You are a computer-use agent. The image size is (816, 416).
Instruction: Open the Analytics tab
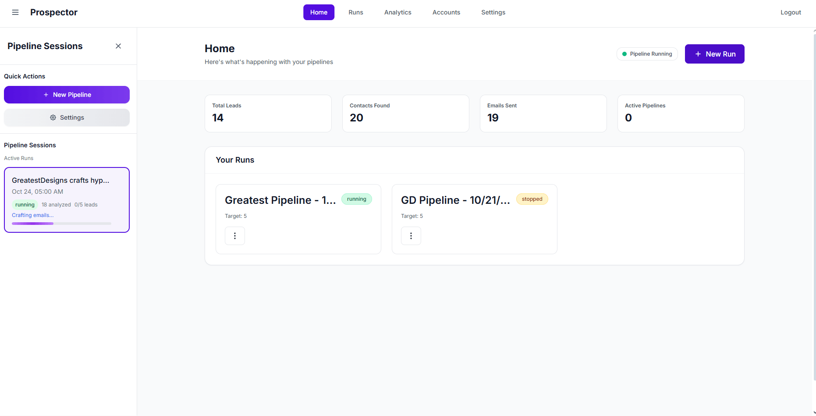click(x=397, y=12)
